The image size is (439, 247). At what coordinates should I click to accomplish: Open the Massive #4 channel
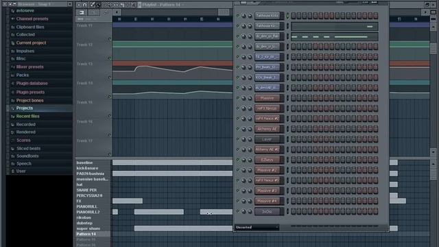point(268,201)
